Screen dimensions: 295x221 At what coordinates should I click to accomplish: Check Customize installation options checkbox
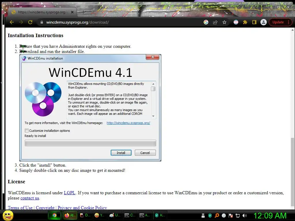click(x=27, y=130)
